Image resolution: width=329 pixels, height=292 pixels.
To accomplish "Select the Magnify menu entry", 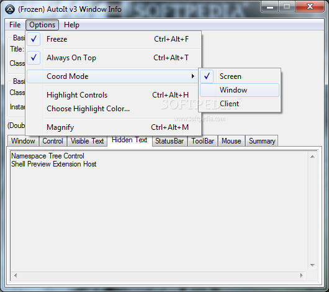I will 114,127.
